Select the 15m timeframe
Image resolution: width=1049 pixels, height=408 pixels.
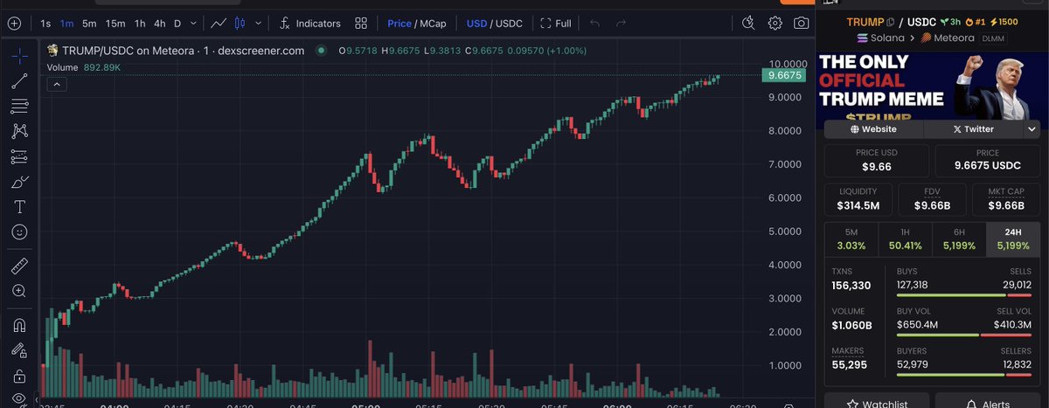click(115, 24)
